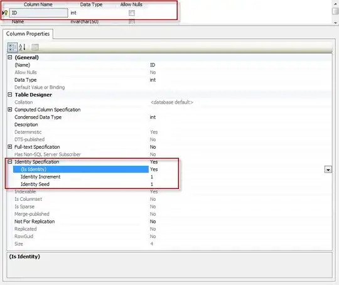Click the column grid scrollbar down arrow
The image size is (339, 285).
pos(335,23)
